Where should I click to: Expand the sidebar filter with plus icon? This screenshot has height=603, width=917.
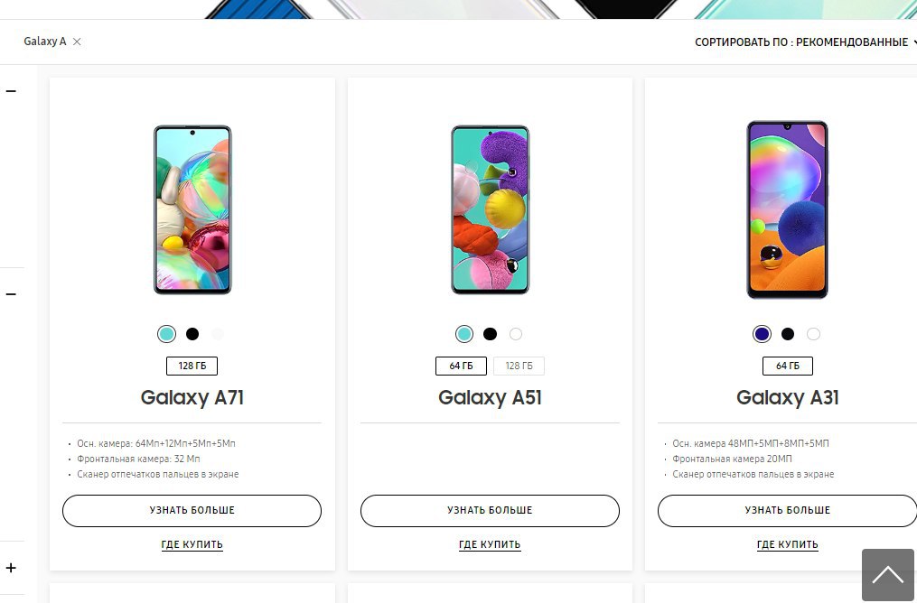[11, 568]
